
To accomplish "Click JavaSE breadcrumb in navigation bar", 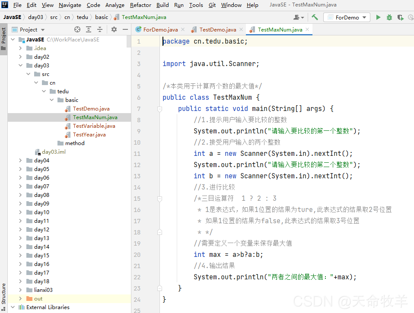I will 12,17.
